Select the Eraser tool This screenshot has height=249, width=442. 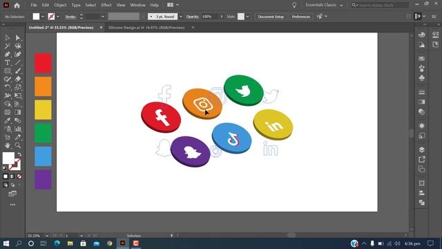[18, 79]
